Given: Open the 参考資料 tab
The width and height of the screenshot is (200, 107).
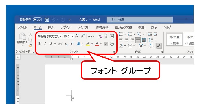Looking at the screenshot, I should 102,27.
